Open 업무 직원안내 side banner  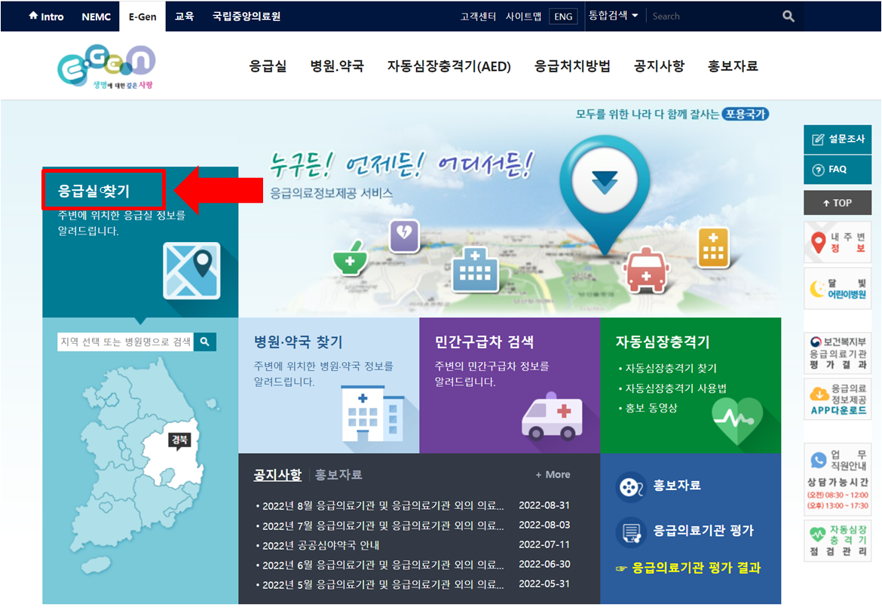838,479
